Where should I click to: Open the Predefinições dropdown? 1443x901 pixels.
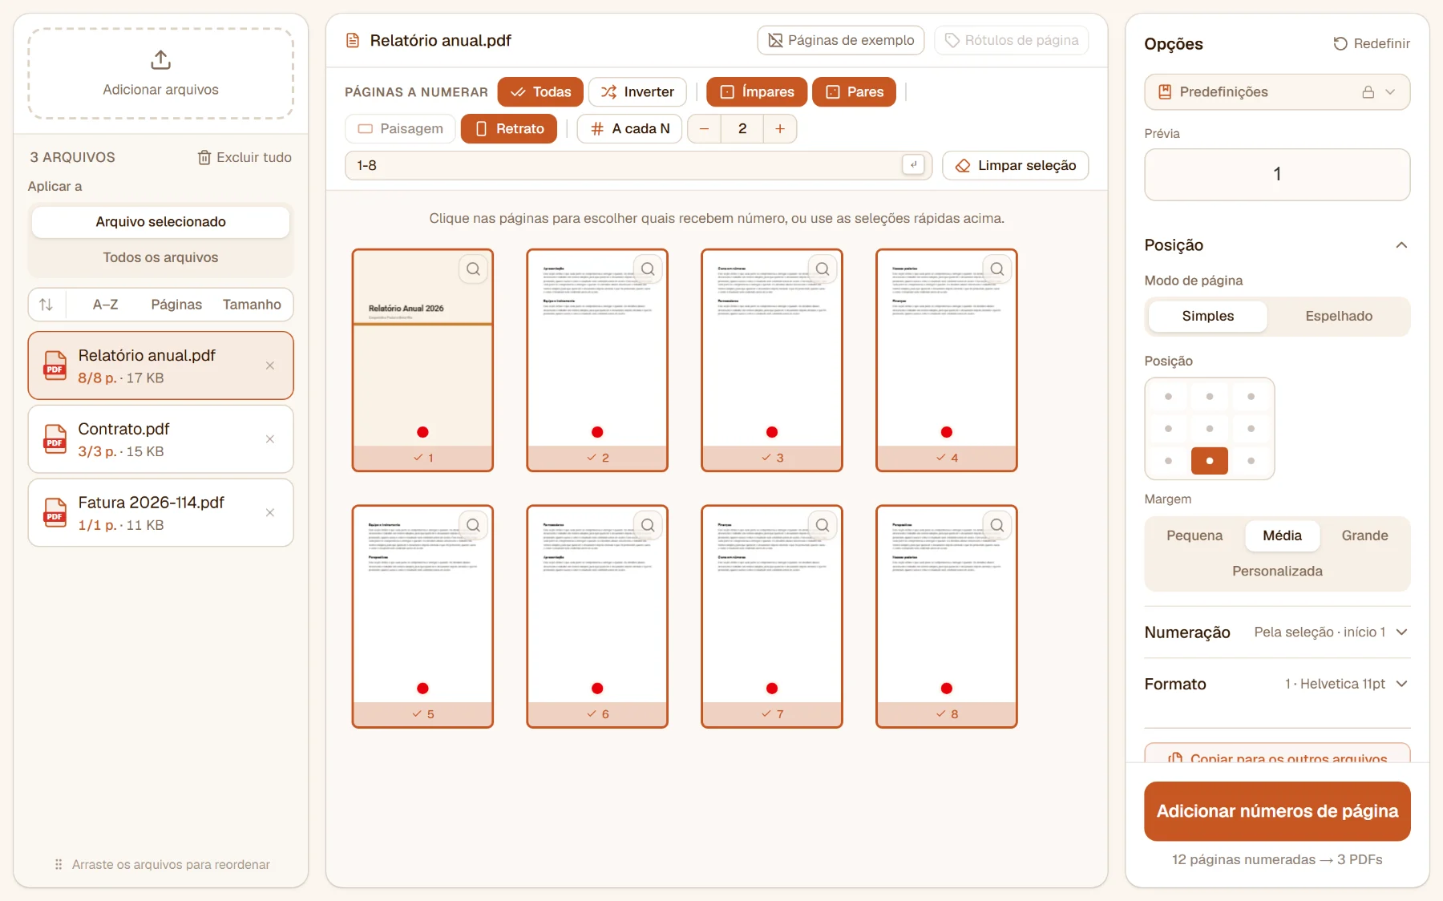tap(1277, 92)
